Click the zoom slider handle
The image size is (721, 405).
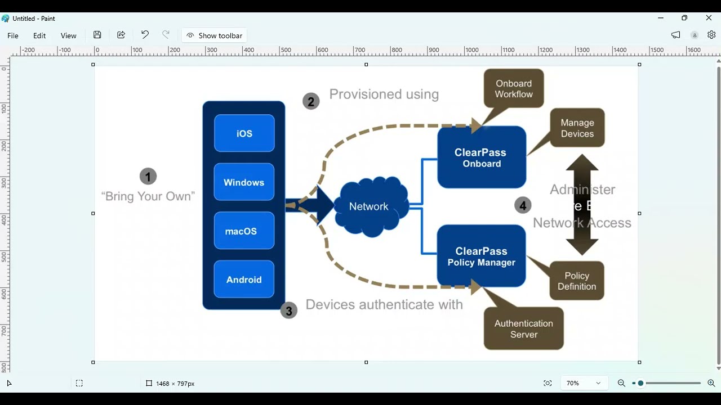[x=640, y=383]
